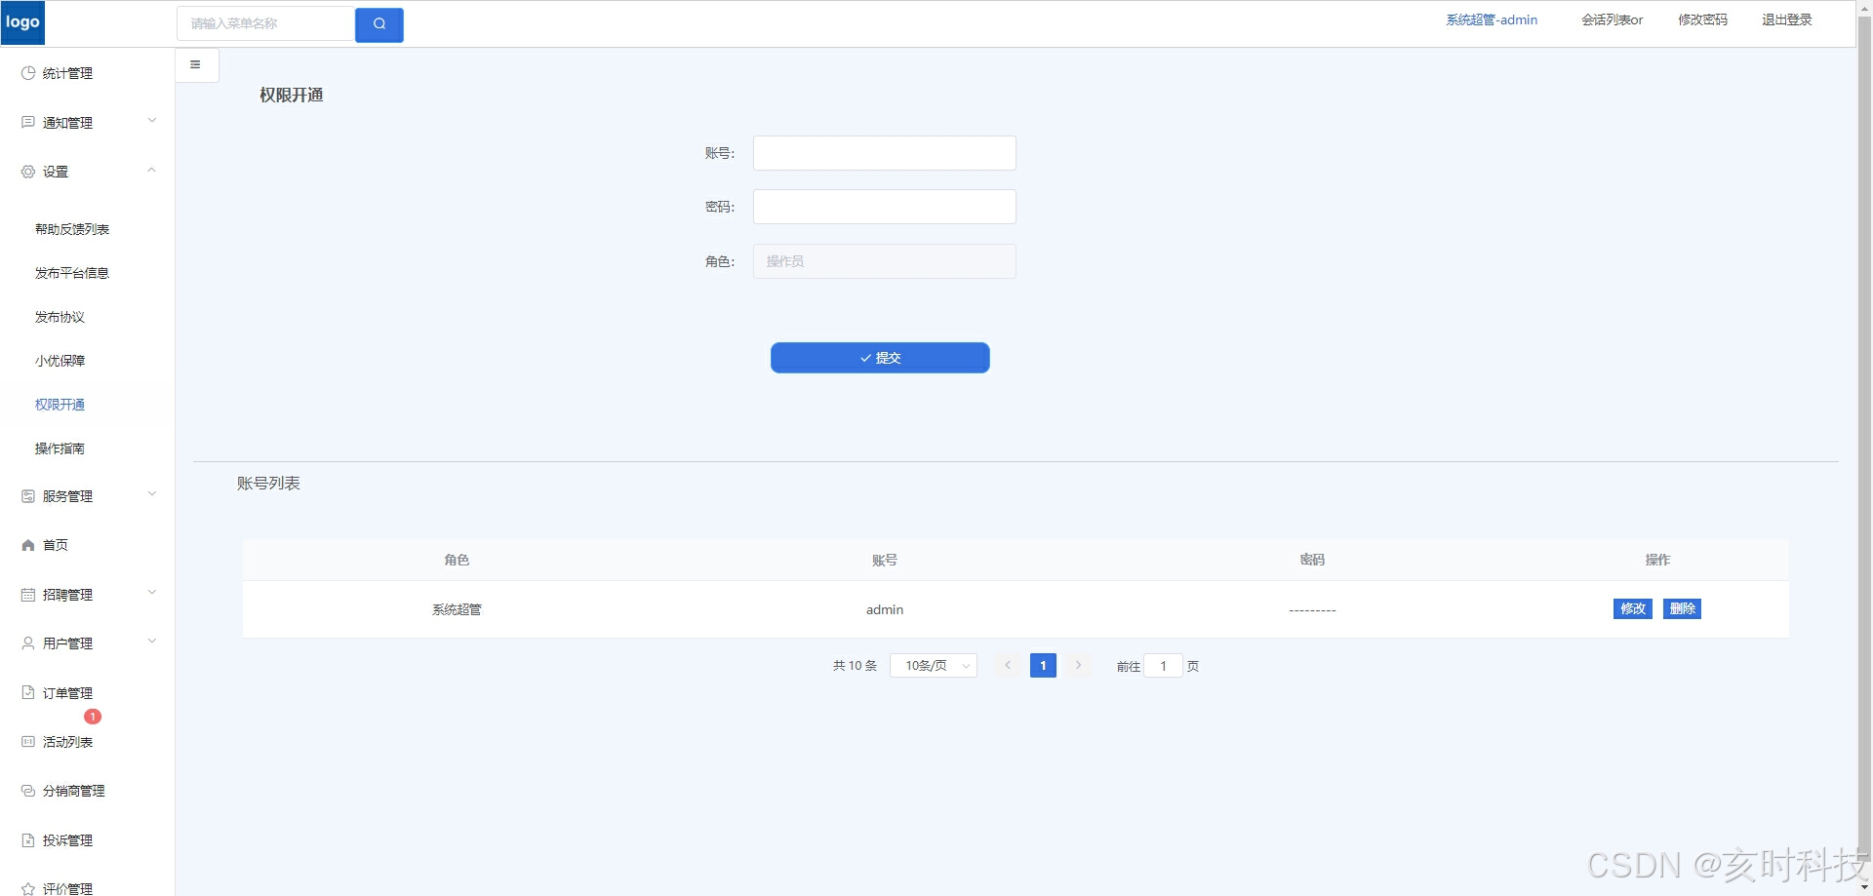The width and height of the screenshot is (1873, 896).
Task: Click the gear icon beside 设置
Action: coord(28,172)
